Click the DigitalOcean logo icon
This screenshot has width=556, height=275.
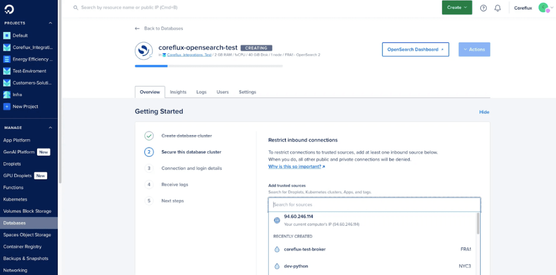point(10,8)
